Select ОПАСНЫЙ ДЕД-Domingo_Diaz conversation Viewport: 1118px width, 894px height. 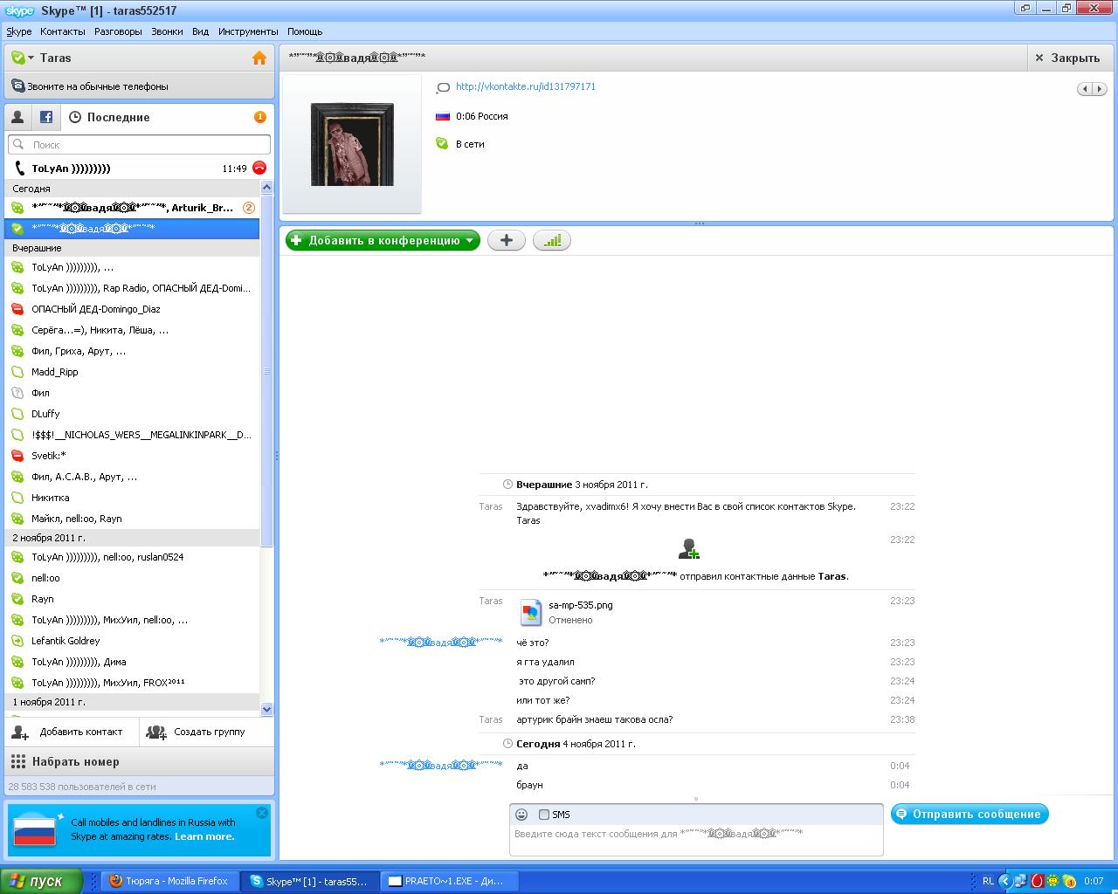133,309
